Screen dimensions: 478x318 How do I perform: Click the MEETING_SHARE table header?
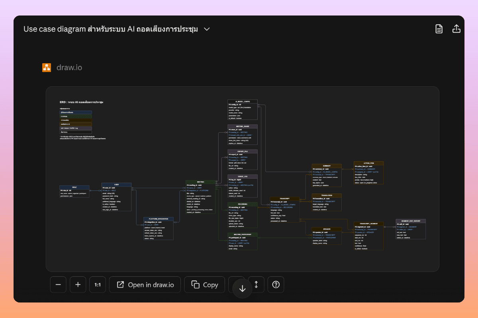[x=243, y=126]
